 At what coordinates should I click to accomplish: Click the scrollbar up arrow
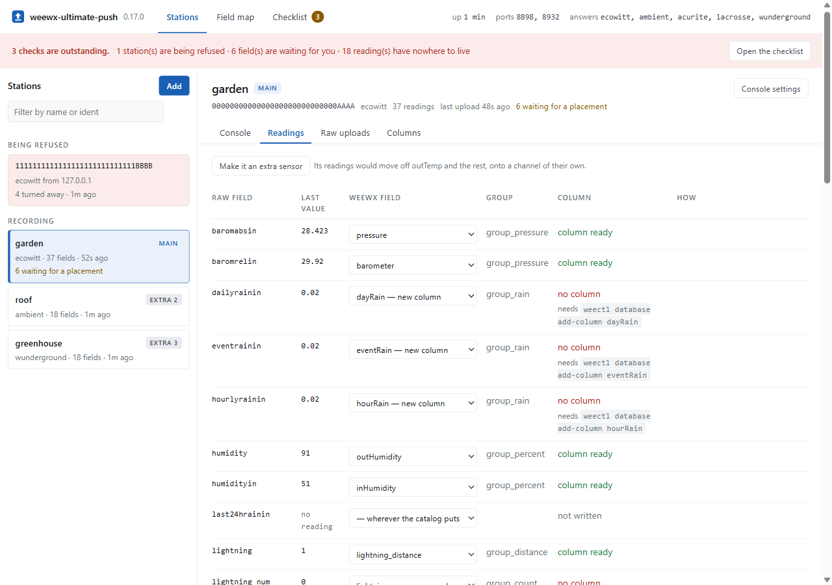[827, 5]
